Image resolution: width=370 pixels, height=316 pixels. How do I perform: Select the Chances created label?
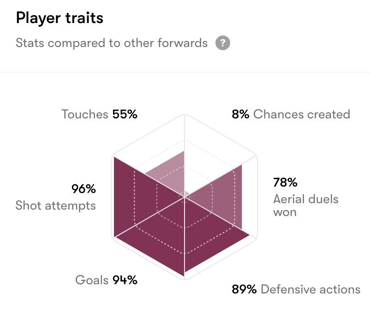[x=302, y=114]
